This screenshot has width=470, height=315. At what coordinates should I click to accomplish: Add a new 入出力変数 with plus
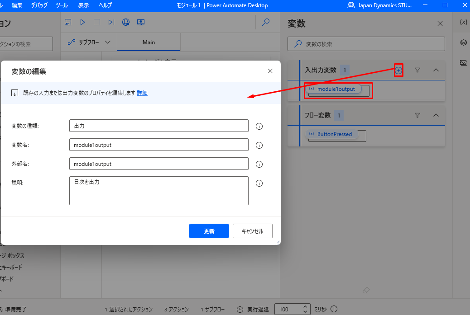point(398,71)
